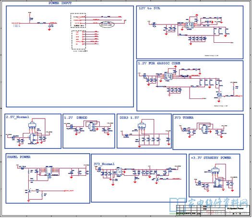Click the 3V3 TUNER section title

pos(184,118)
